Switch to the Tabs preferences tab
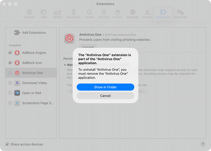211x151 pixels. [x=43, y=13]
